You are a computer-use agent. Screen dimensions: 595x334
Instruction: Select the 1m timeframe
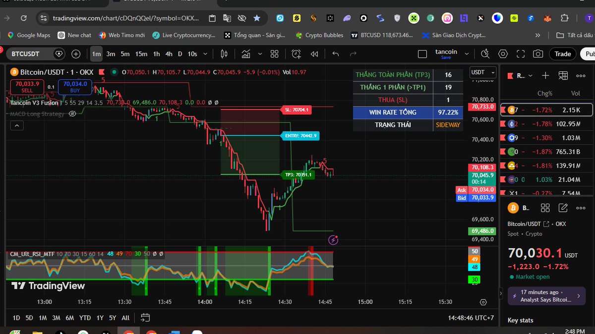tap(96, 54)
